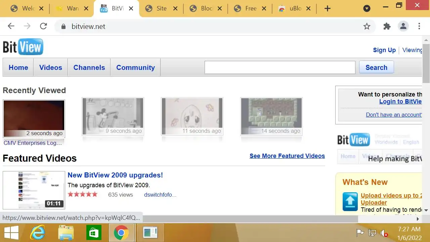This screenshot has height=242, width=430.
Task: Open the thumbnail viewed 11 seconds ago
Action: pos(192,116)
